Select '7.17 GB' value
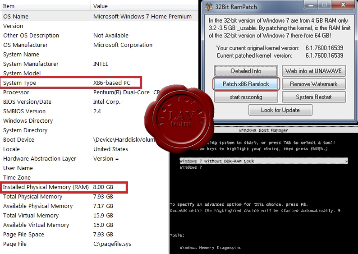Image resolution: width=358 pixels, height=254 pixels. click(103, 206)
